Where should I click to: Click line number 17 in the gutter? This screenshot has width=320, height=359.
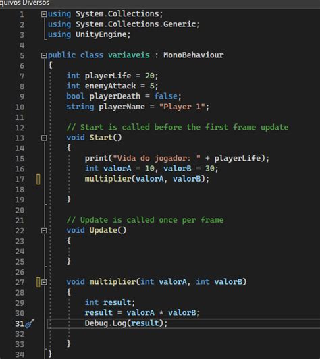(x=20, y=179)
